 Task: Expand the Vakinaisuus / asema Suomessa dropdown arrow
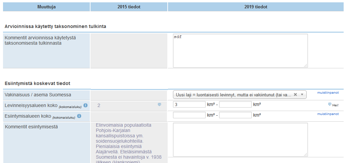click(302, 95)
